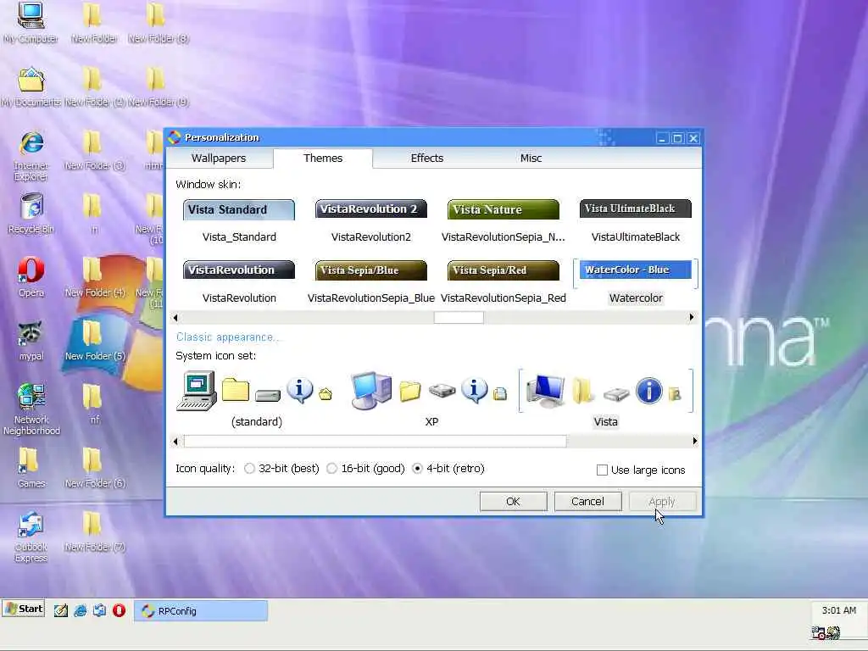Select the Vista system icon set
Image resolution: width=868 pixels, height=651 pixels.
point(605,399)
